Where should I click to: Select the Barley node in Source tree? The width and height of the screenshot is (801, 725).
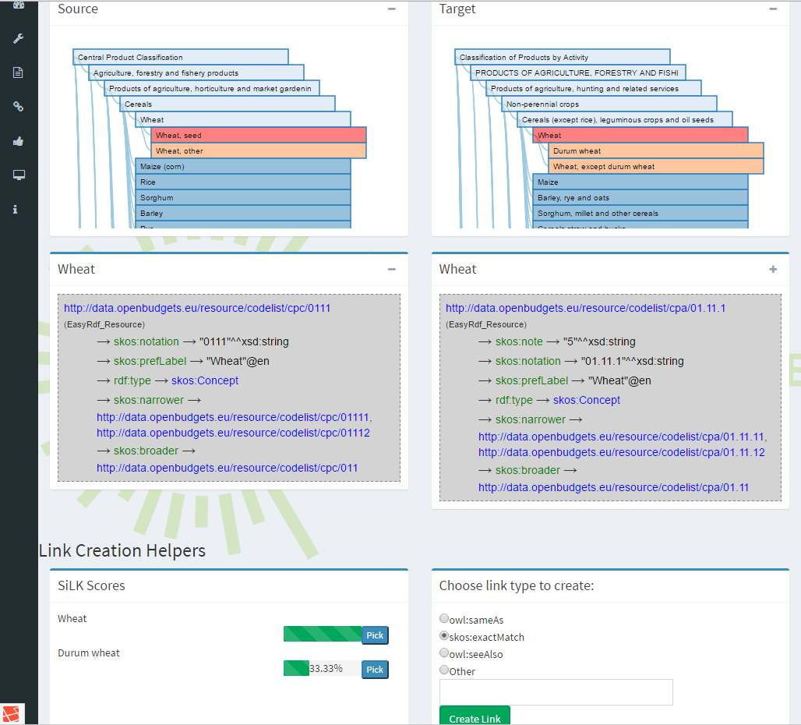click(243, 213)
